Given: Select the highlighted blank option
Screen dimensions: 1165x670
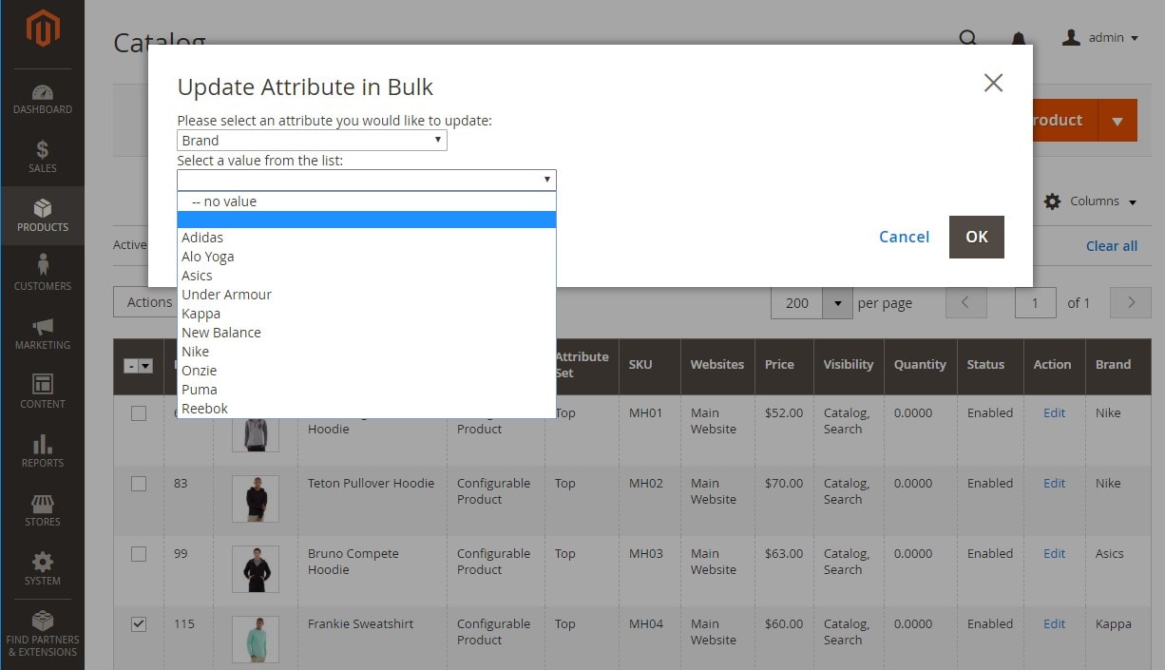Looking at the screenshot, I should tap(366, 220).
